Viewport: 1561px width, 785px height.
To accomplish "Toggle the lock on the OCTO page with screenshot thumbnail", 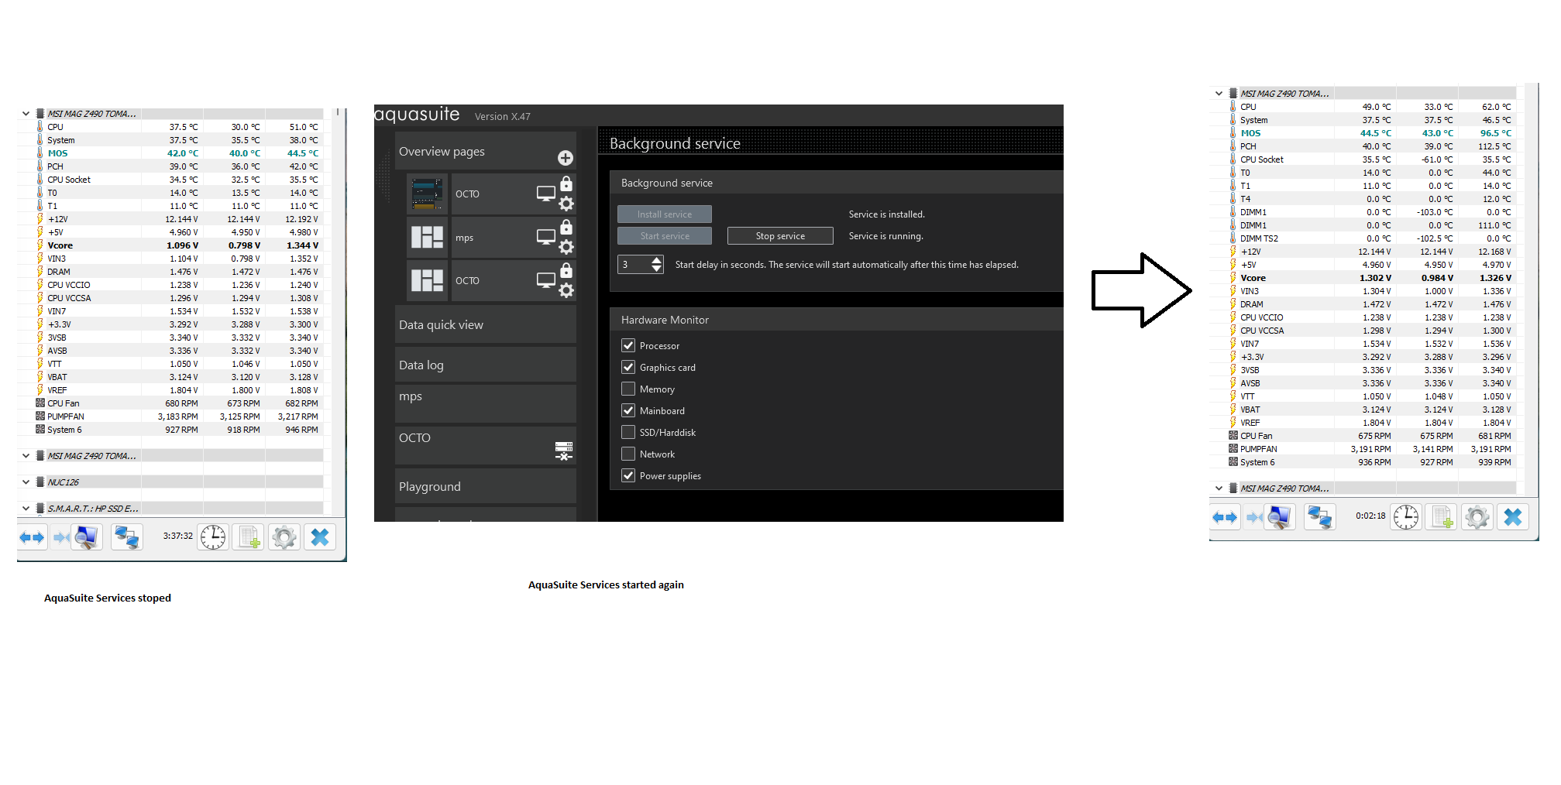I will pos(566,183).
